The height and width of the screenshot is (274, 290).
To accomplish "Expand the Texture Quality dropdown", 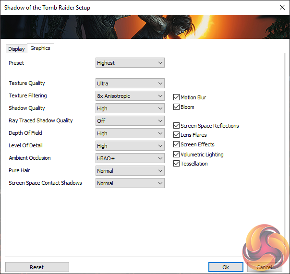I will [x=130, y=83].
